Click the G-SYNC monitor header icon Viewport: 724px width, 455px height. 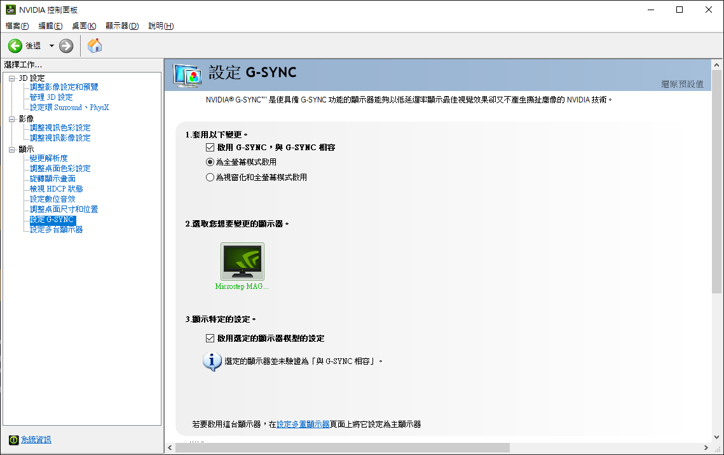tap(187, 76)
